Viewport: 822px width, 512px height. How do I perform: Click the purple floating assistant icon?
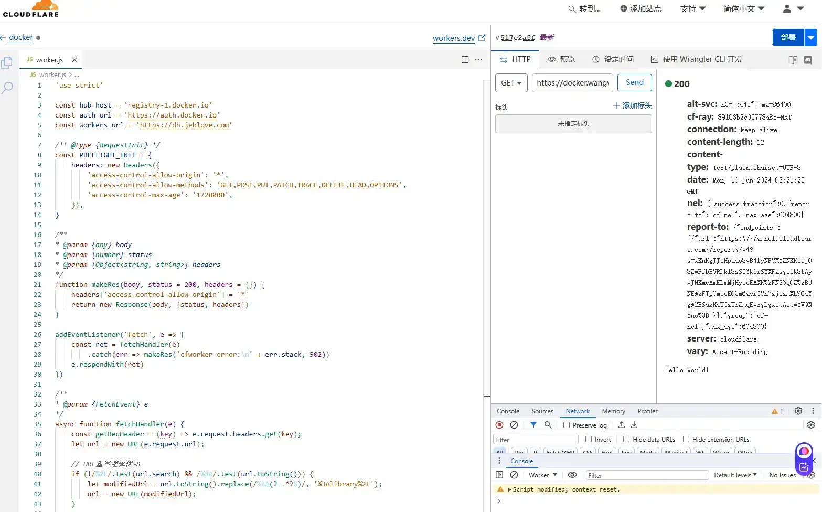coord(804,451)
